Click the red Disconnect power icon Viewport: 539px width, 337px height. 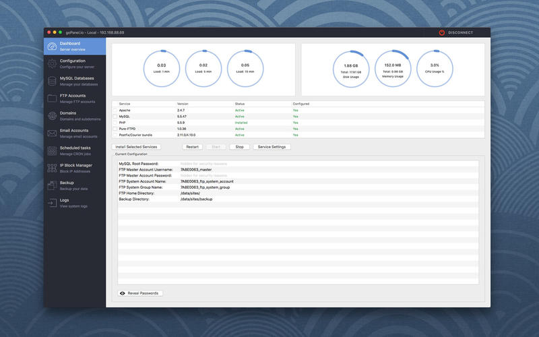[x=442, y=32]
